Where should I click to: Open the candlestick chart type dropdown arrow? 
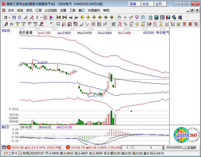tap(41, 17)
